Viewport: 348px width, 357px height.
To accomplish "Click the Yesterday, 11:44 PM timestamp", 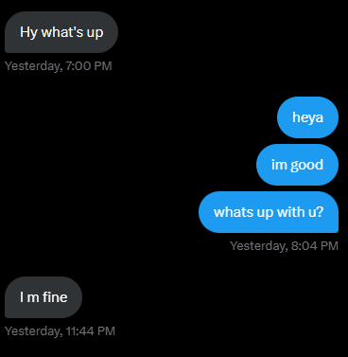I will [x=60, y=331].
